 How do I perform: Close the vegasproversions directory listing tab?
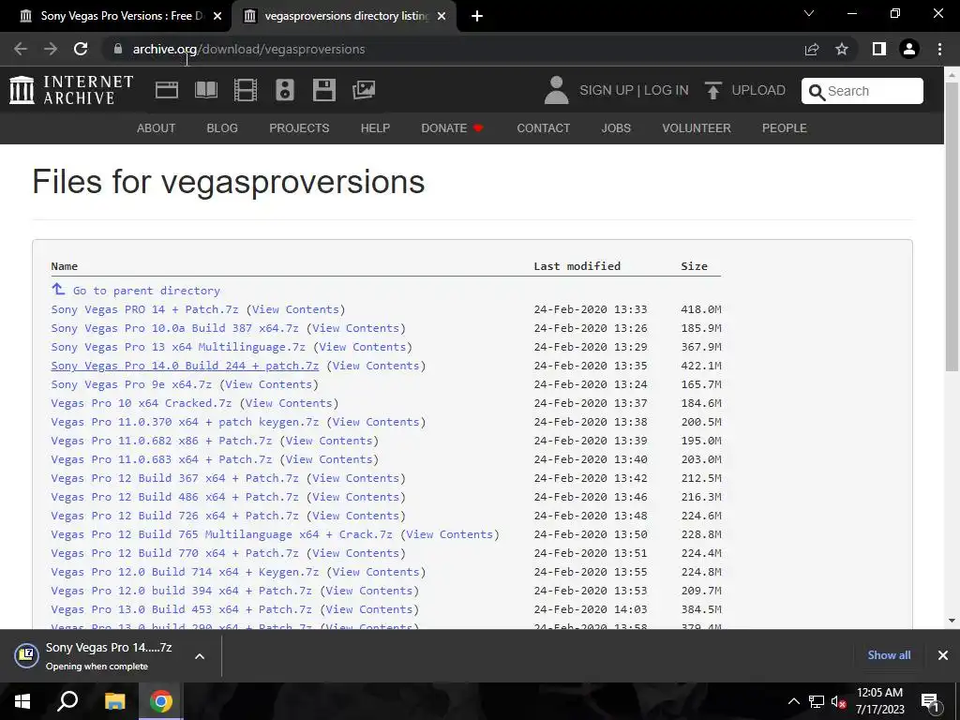pos(442,16)
